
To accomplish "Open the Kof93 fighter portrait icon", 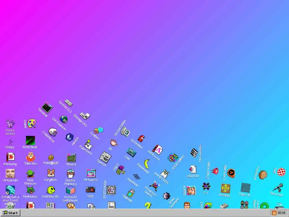I will [191, 190].
